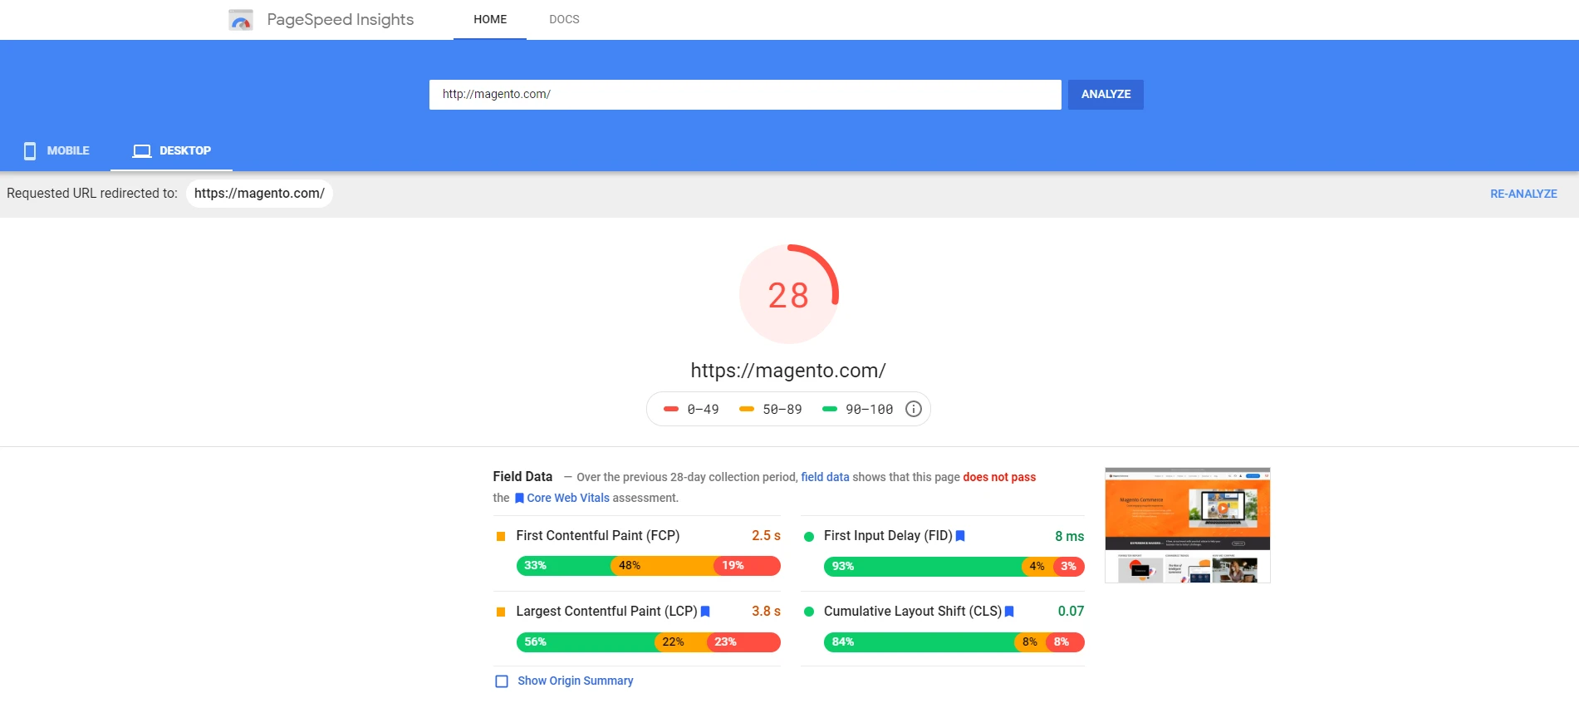Select the DESKTOP tab
The width and height of the screenshot is (1579, 703).
coord(172,150)
